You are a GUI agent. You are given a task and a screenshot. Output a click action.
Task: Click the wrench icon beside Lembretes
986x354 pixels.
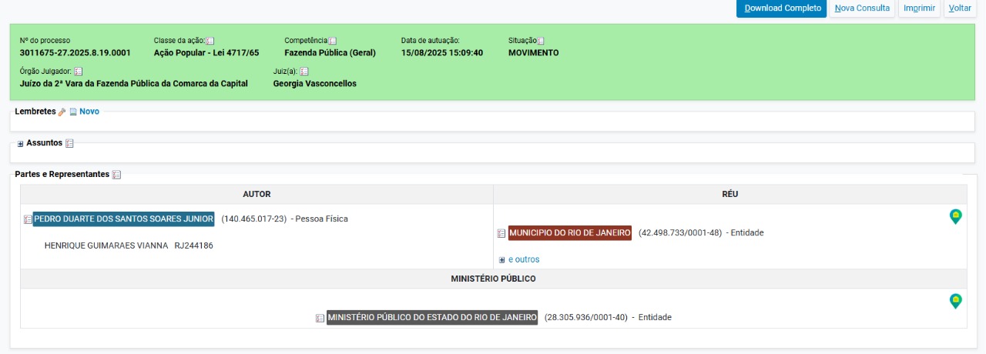[62, 112]
